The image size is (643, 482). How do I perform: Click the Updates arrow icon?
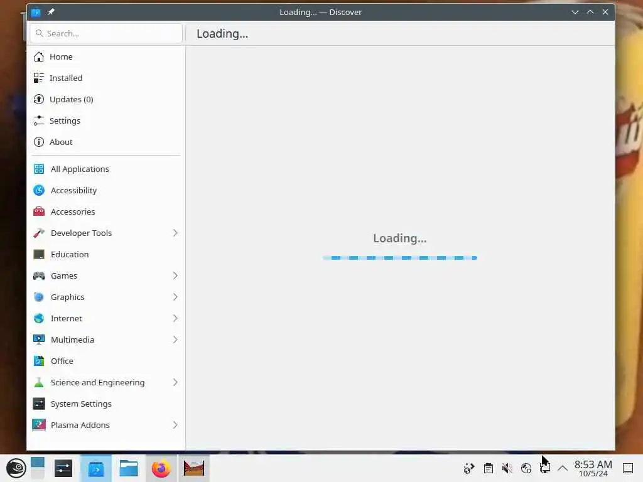tap(38, 99)
